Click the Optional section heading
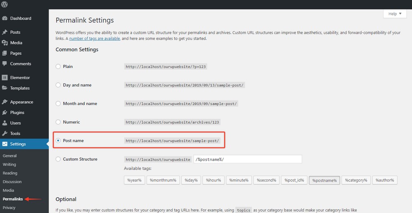Screen dimensions: 412x213 (x=66, y=199)
